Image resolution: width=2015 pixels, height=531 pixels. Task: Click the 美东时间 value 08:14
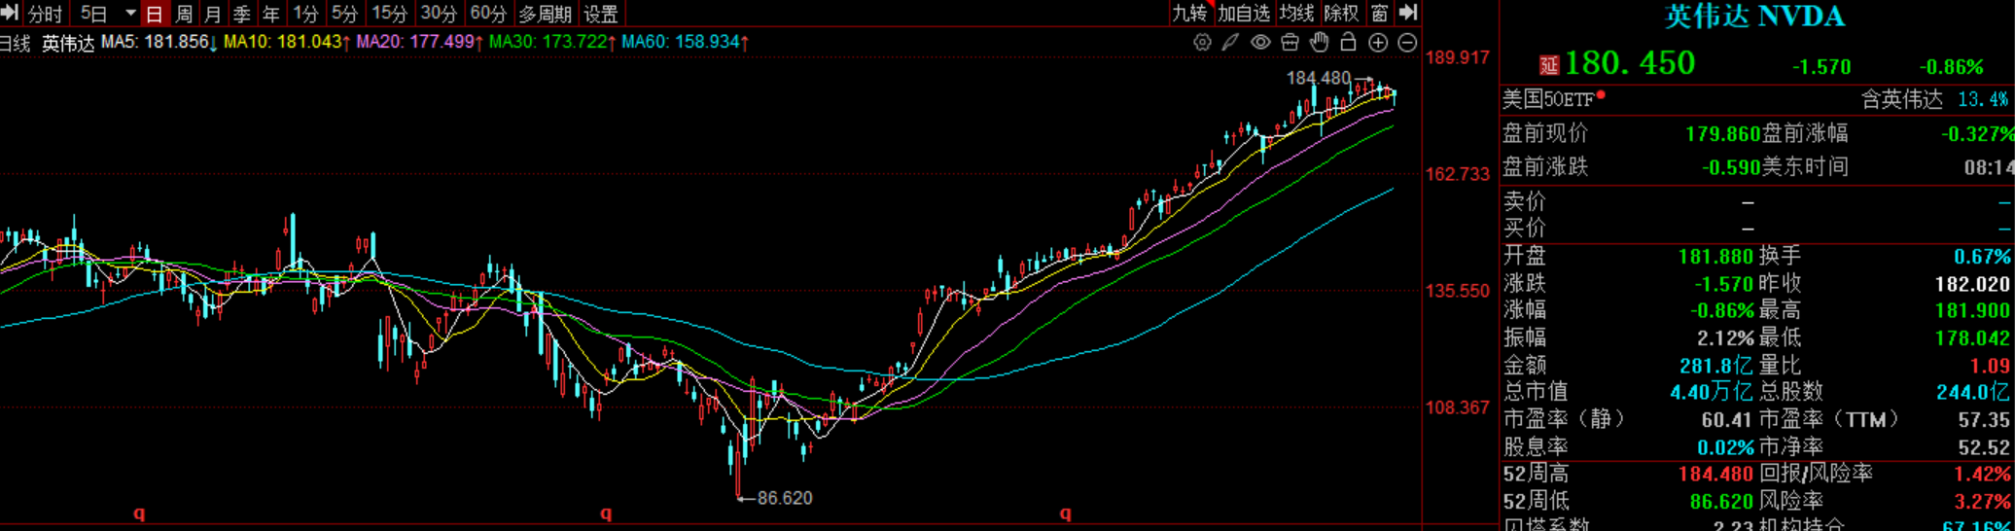coord(1989,167)
